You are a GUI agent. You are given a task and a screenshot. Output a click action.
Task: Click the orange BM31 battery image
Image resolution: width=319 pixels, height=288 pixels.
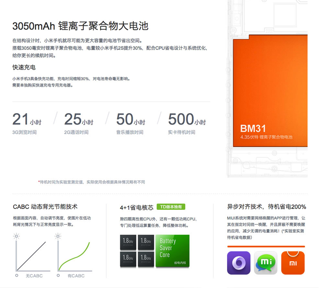click(270, 90)
